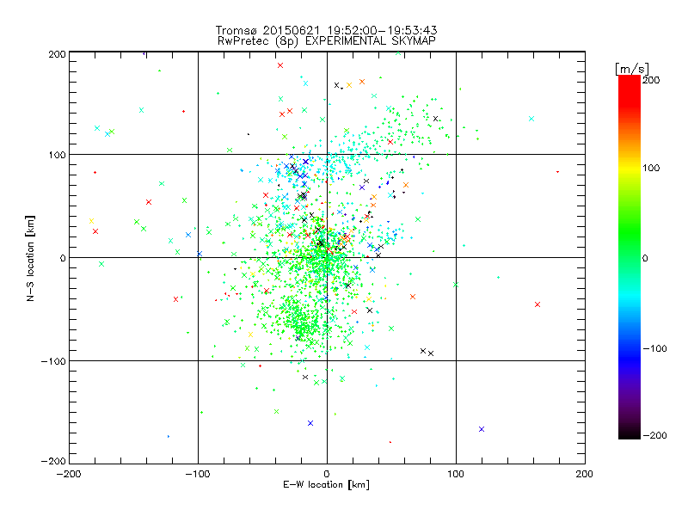The image size is (688, 516).
Task: Click the 200 tick label on the N-S axis
Action: (57, 54)
